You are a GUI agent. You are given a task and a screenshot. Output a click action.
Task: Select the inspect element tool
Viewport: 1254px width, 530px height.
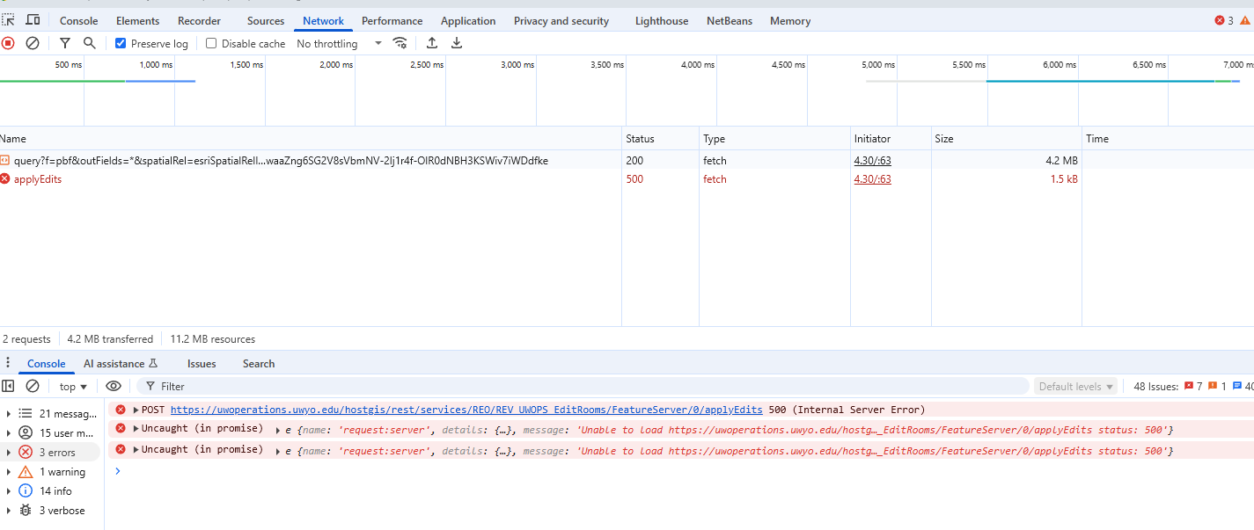tap(11, 19)
